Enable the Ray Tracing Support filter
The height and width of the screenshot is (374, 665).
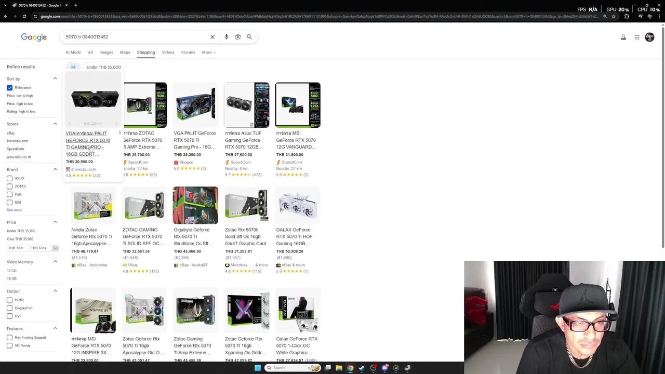tap(9, 338)
